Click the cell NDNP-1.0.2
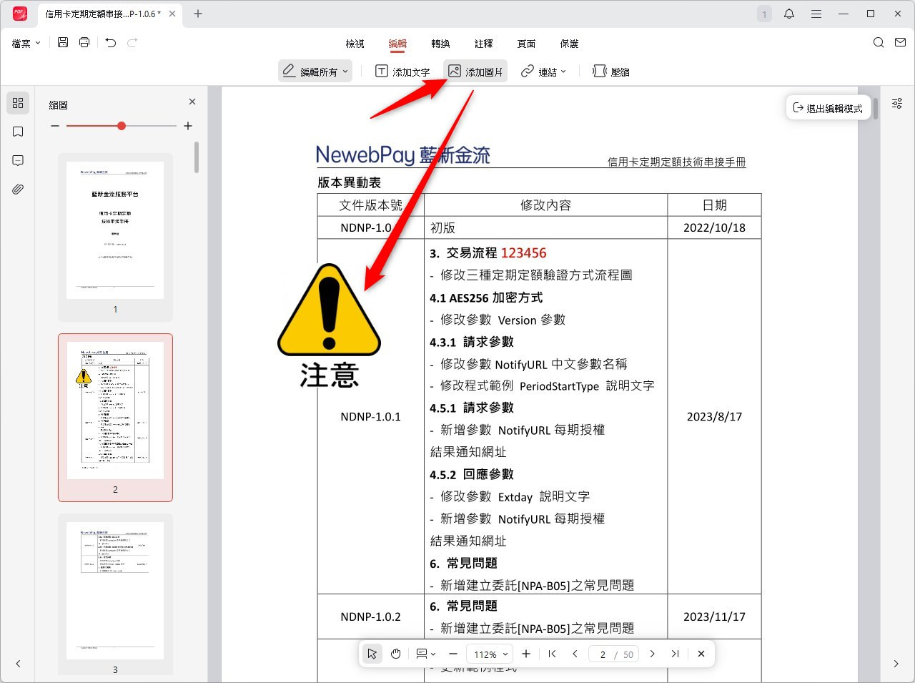Image resolution: width=915 pixels, height=683 pixels. point(370,616)
